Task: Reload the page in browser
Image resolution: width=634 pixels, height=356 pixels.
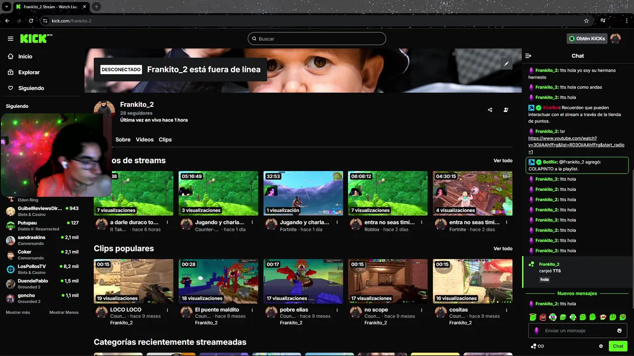Action: (x=31, y=21)
